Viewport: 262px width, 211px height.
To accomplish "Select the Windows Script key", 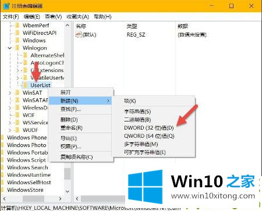I will tap(26, 160).
